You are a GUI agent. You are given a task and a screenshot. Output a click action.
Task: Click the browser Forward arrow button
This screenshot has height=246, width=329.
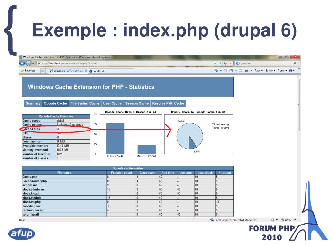pos(29,63)
